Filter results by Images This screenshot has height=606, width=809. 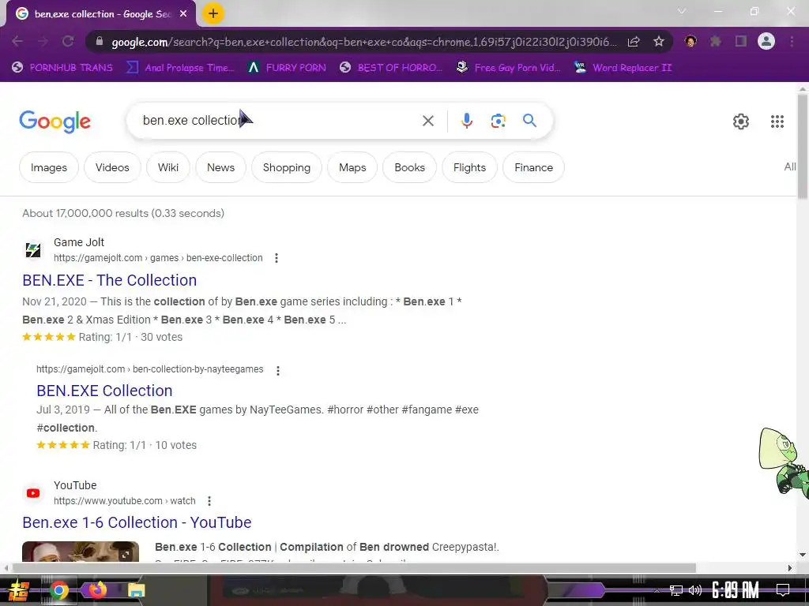(49, 167)
